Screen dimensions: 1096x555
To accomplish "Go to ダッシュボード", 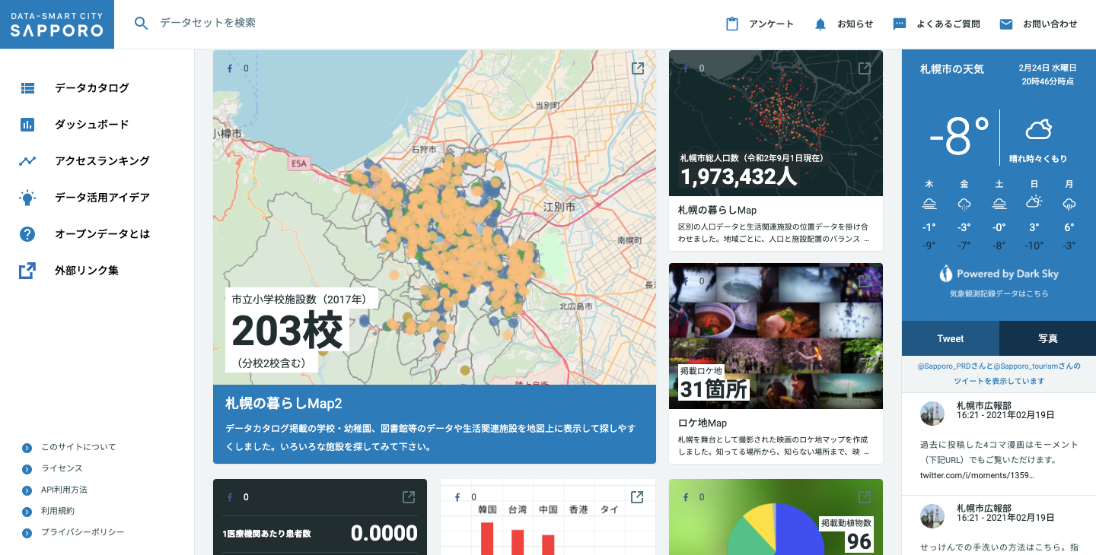I will point(92,125).
